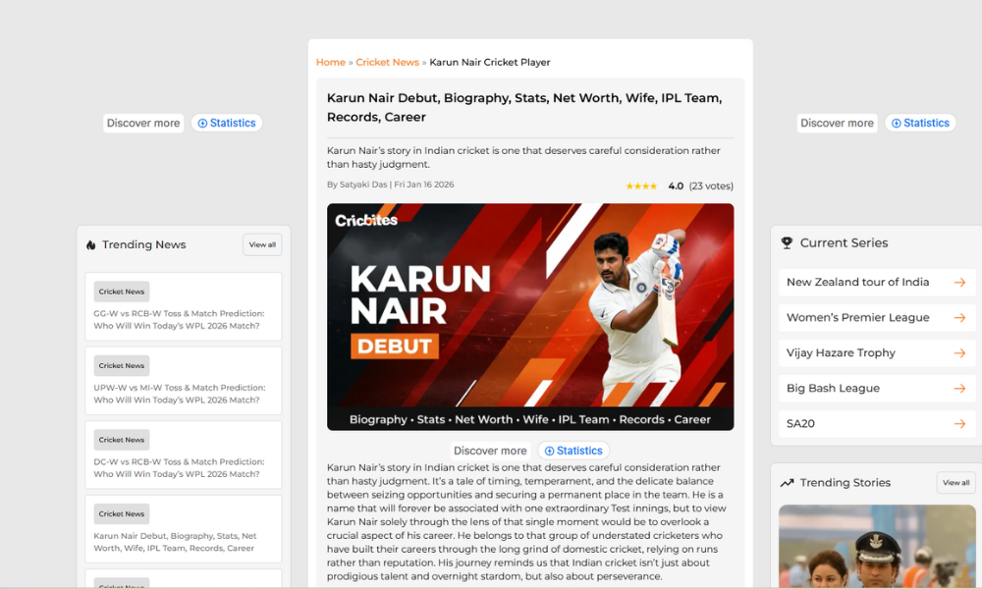Open the Trending Stories photo thumbnail
The height and width of the screenshot is (589, 982).
[877, 546]
